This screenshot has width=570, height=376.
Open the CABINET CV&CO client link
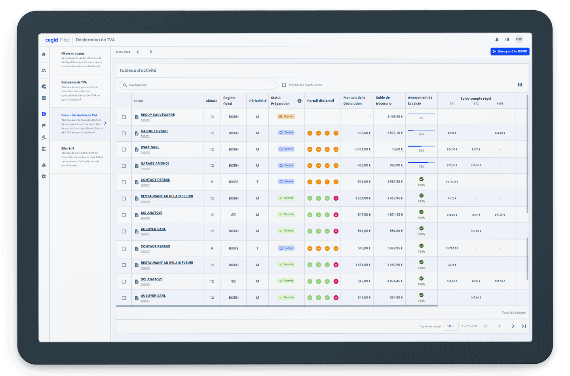(x=154, y=131)
